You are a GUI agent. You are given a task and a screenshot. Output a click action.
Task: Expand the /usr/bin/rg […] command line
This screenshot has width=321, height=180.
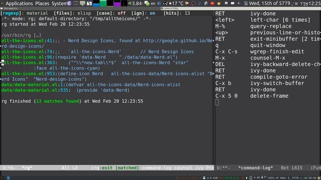(21, 35)
